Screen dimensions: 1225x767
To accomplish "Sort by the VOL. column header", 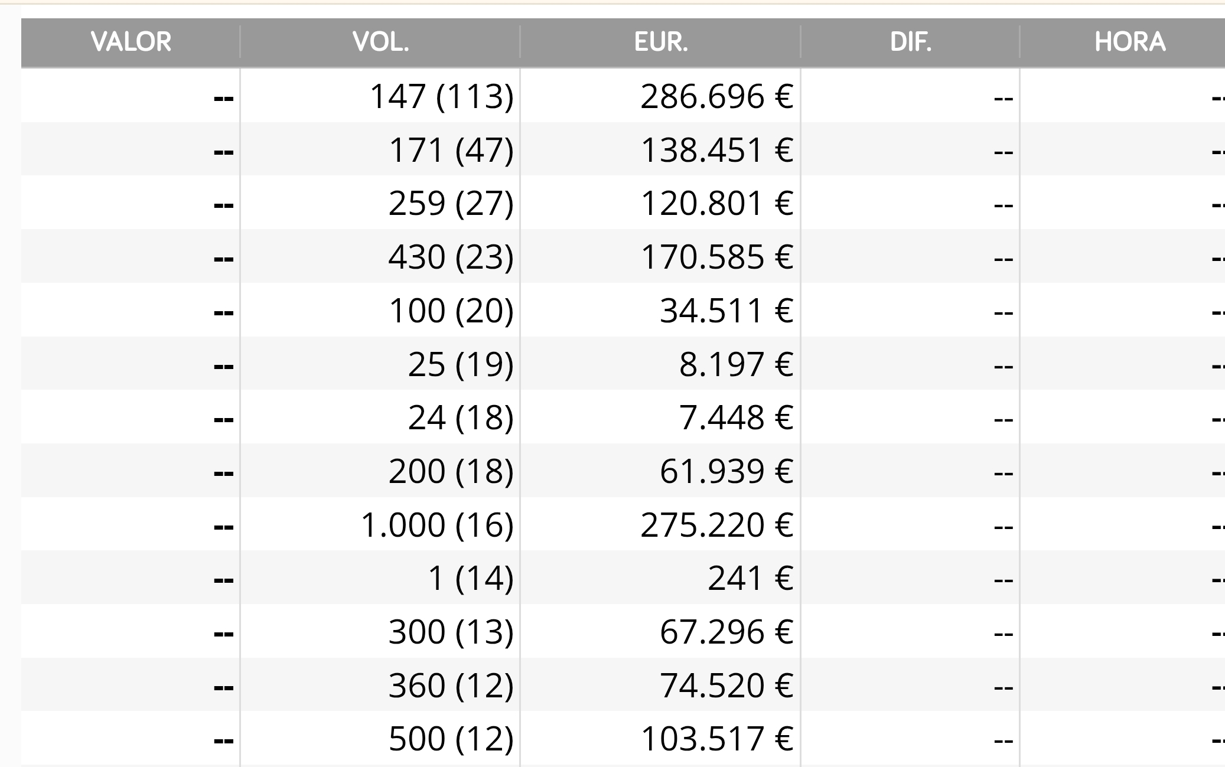I will 380,42.
